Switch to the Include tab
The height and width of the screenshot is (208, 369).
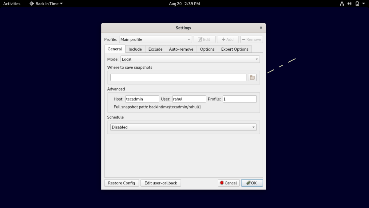pos(135,49)
